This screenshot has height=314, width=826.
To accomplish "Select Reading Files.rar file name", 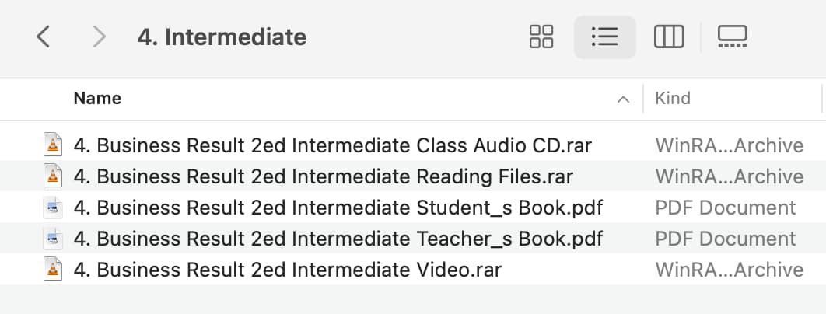I will 324,176.
